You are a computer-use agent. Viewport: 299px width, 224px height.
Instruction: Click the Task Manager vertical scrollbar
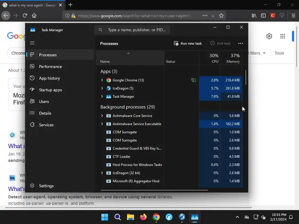[246, 77]
